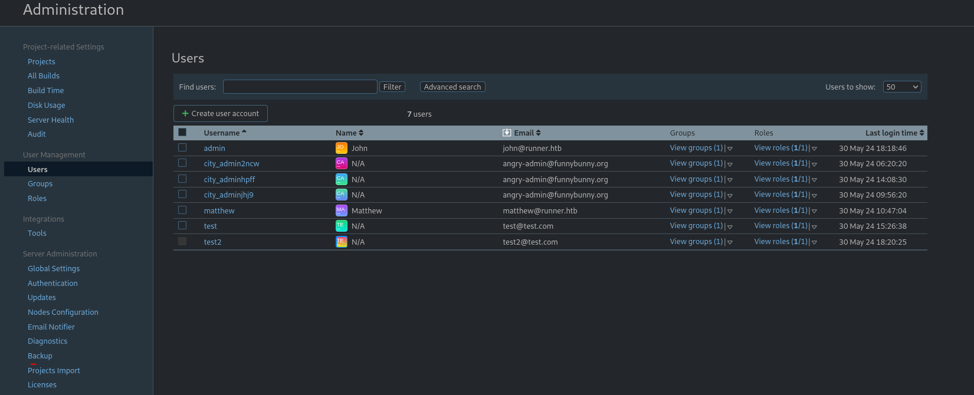974x395 pixels.
Task: Click the avatar icon for city_adminhpff
Action: click(341, 179)
